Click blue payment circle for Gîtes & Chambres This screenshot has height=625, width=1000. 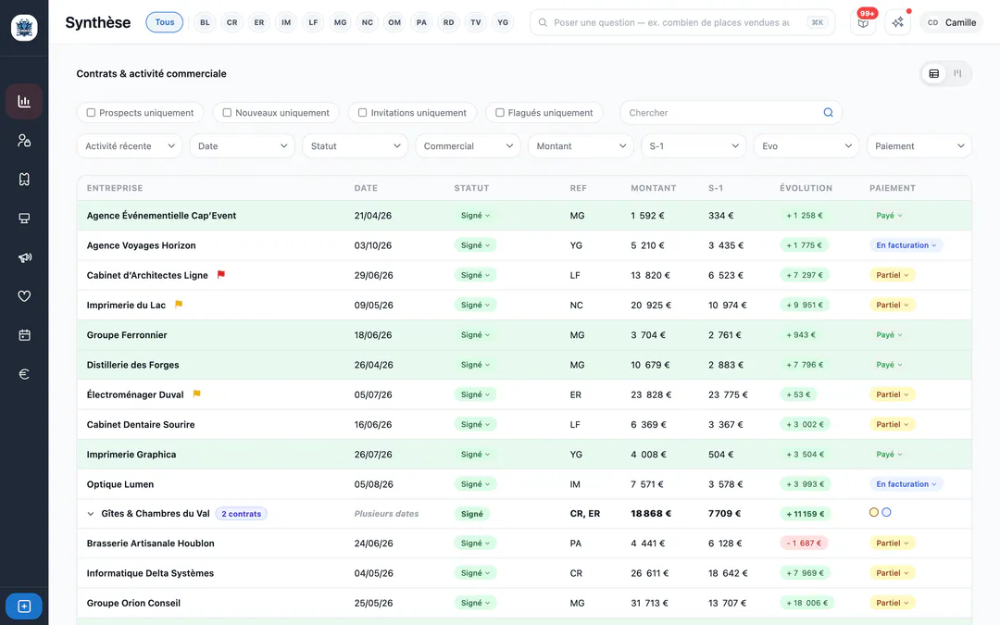(886, 512)
